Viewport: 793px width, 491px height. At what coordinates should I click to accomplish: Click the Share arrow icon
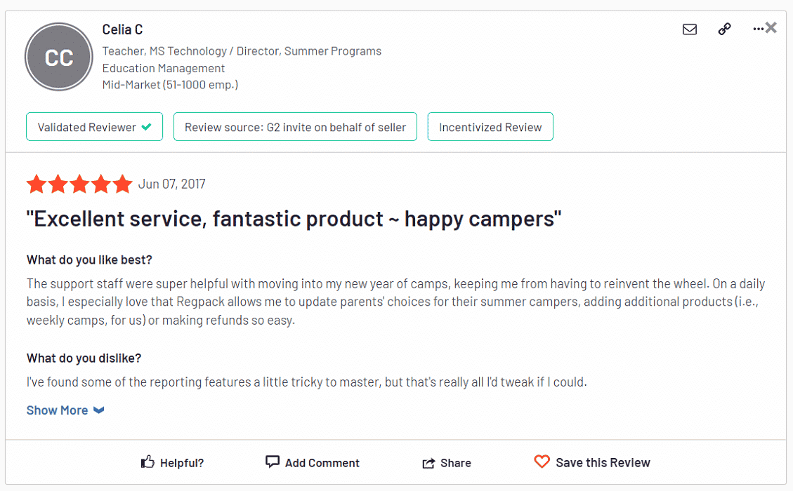(428, 463)
